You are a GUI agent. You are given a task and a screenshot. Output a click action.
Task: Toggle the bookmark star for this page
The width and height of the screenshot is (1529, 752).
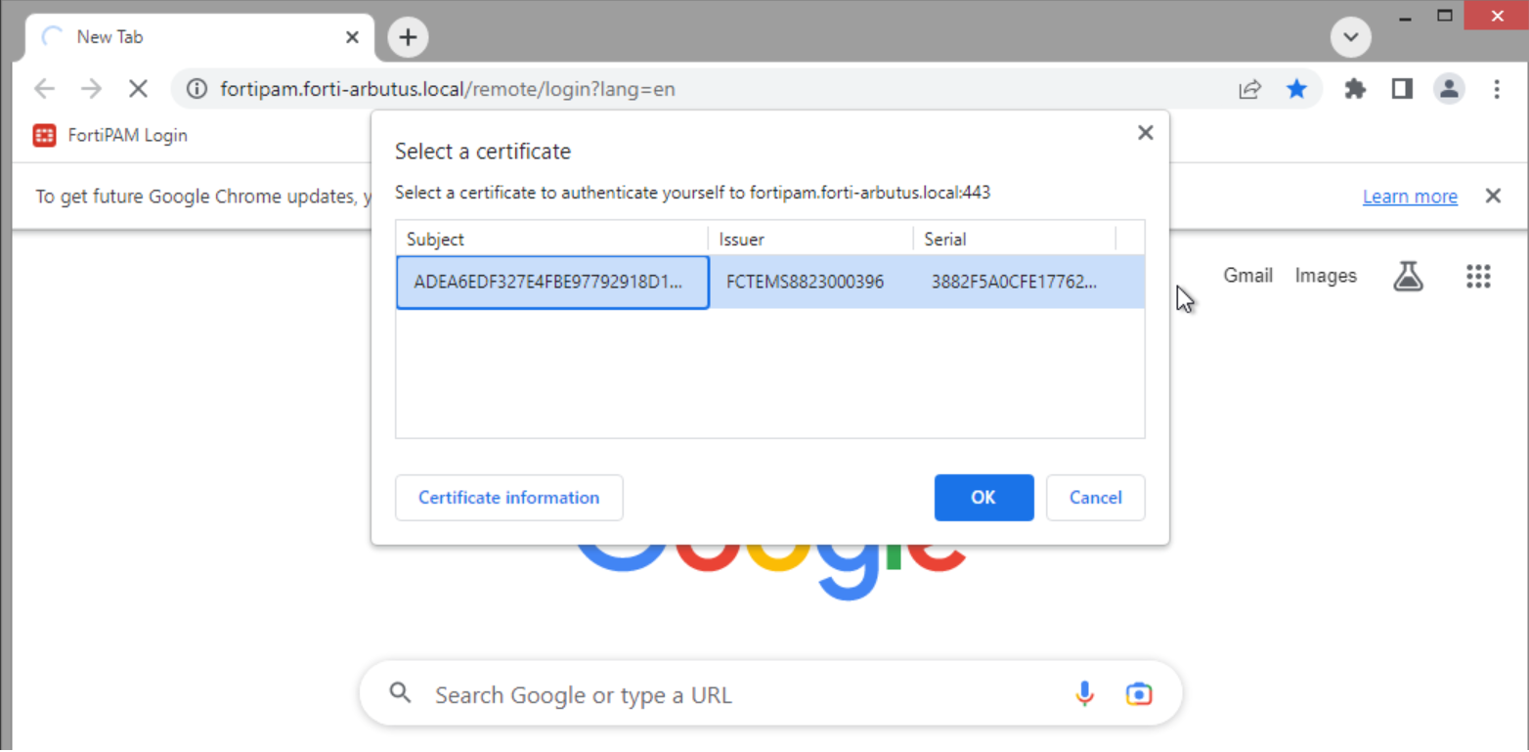1297,88
